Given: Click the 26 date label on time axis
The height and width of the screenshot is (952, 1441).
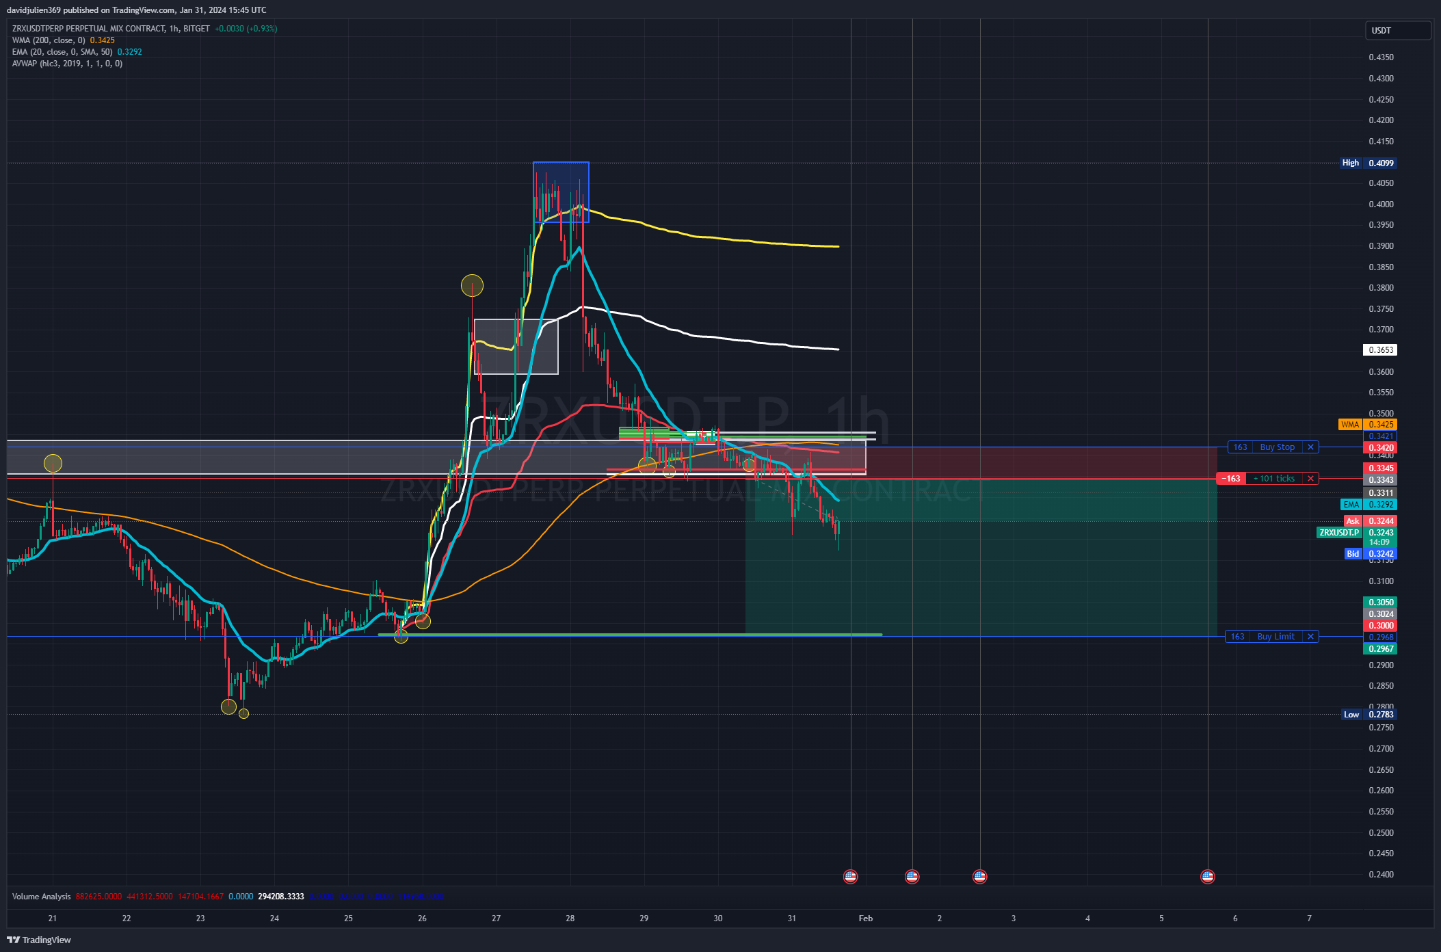Looking at the screenshot, I should click(422, 918).
